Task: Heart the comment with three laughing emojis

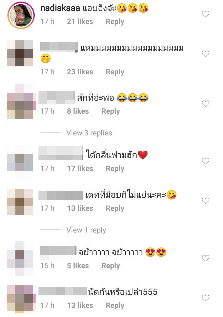Action: 206,104
